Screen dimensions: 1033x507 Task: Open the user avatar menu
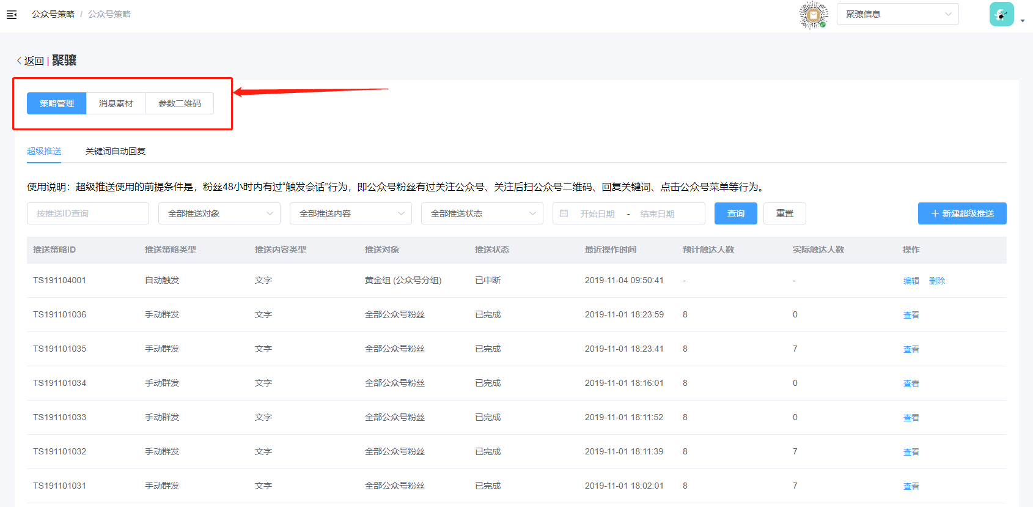coord(1001,15)
